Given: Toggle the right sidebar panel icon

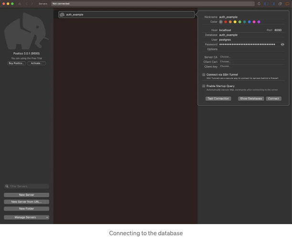Looking at the screenshot, I should pyautogui.click(x=272, y=4).
